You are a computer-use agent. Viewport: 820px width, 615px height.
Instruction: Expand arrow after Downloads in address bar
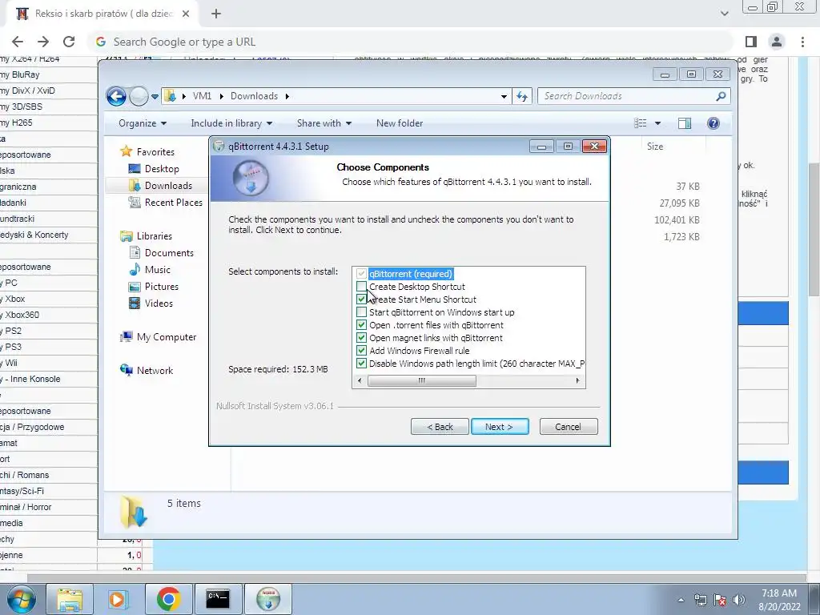pos(287,96)
